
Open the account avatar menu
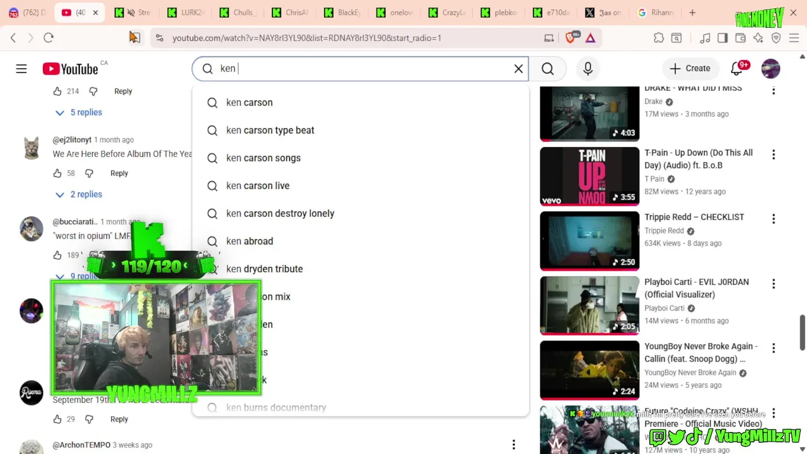770,68
